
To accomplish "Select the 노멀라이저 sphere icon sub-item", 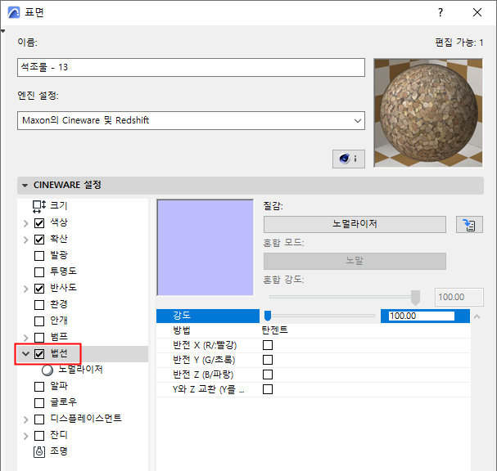I will [47, 370].
